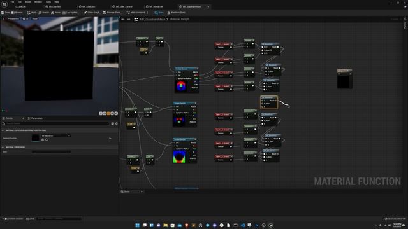The image size is (408, 229).
Task: Open the Edit menu
Action: (20, 2)
